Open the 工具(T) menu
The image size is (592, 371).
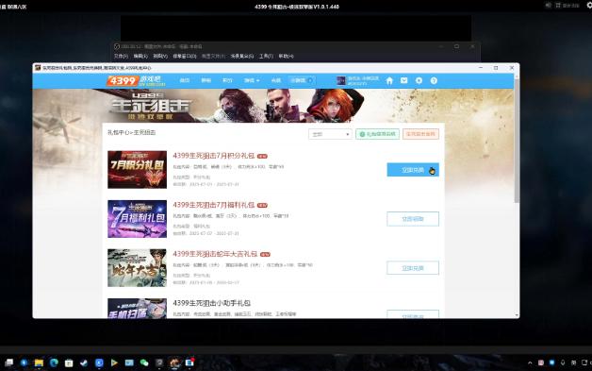pyautogui.click(x=266, y=56)
